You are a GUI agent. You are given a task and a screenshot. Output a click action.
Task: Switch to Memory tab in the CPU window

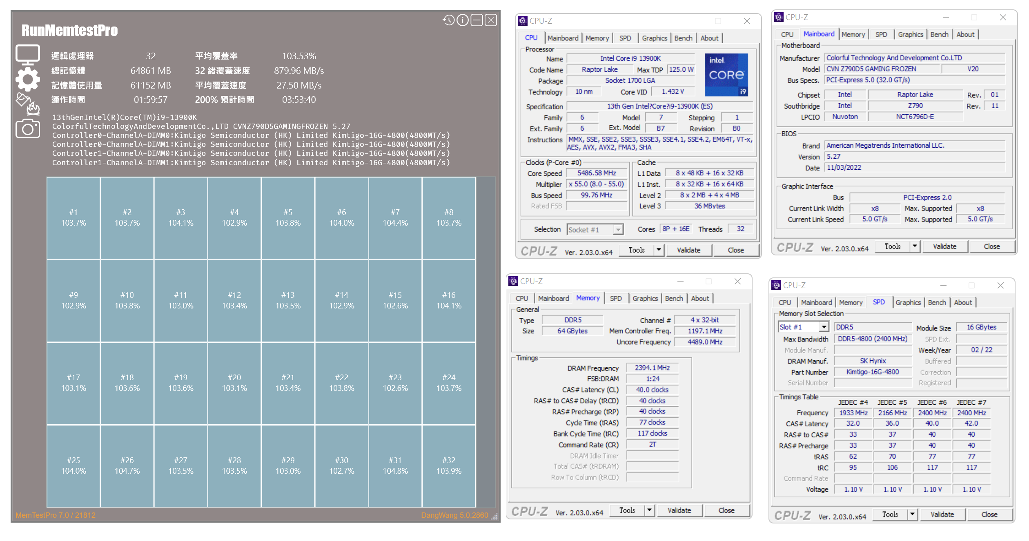point(597,38)
